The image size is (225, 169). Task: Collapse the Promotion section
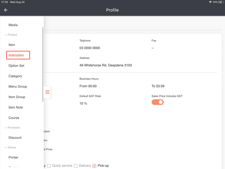(x=12, y=128)
